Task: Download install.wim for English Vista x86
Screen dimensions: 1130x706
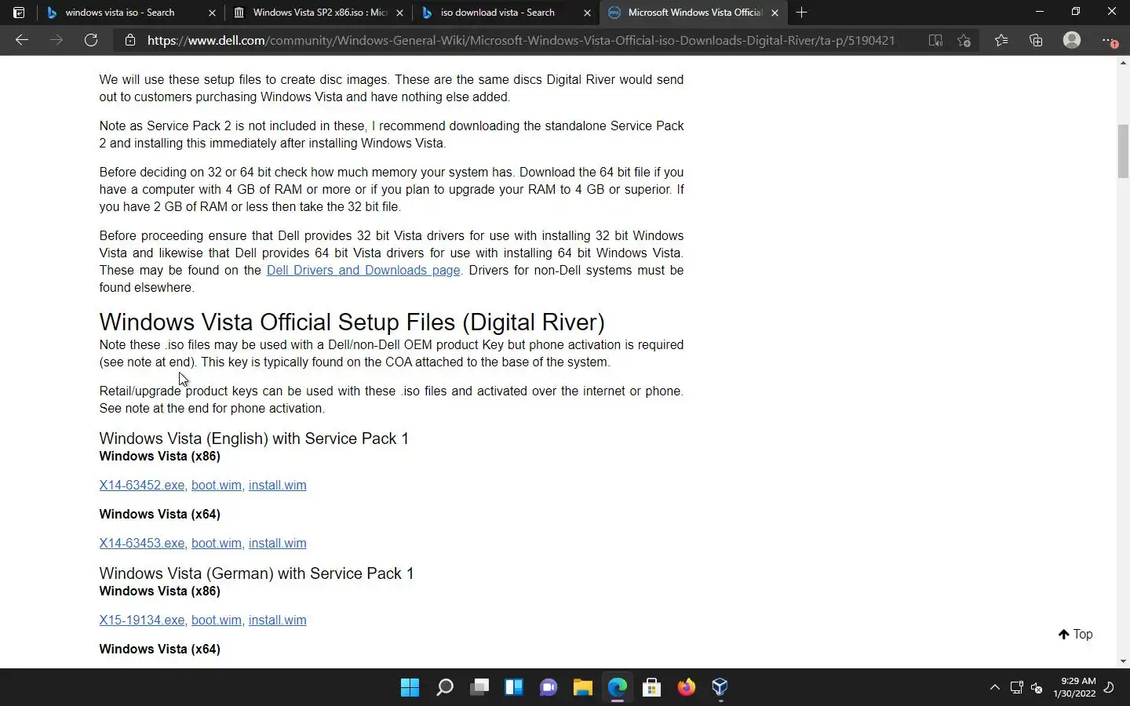Action: pos(278,485)
